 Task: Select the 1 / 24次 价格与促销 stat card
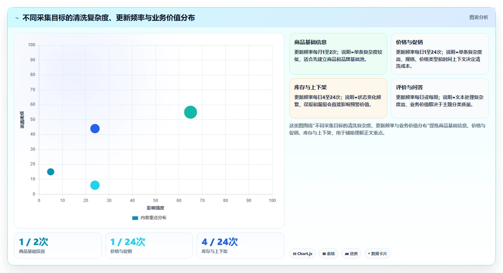(149, 245)
